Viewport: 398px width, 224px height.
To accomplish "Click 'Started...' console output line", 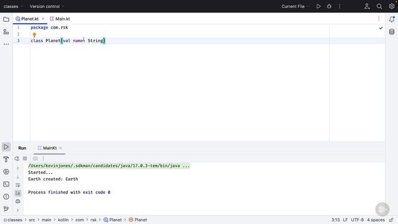I will [40, 172].
